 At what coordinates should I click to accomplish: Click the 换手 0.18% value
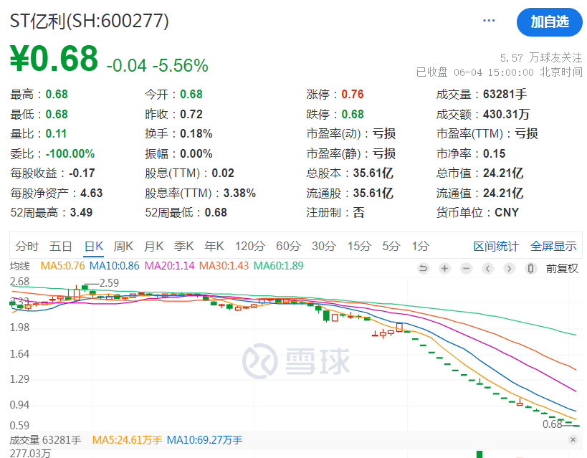click(196, 134)
